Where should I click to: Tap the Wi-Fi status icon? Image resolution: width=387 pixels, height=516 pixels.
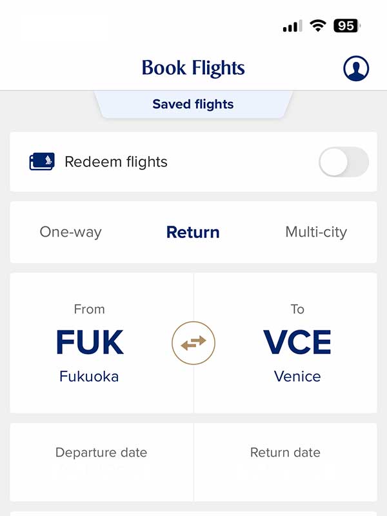(x=317, y=26)
